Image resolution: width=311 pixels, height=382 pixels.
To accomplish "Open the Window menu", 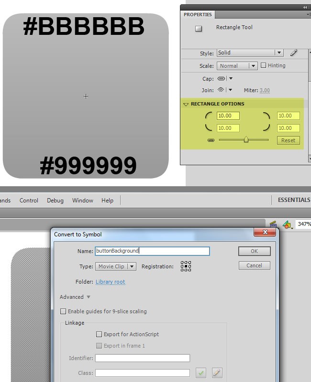I will coord(83,201).
